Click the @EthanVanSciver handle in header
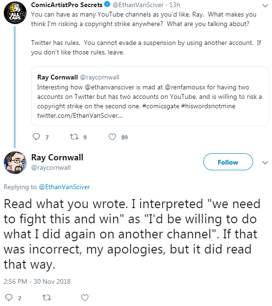The image size is (272, 306). click(138, 5)
